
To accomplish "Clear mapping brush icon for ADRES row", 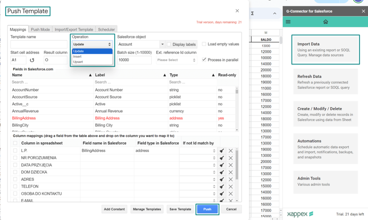I will point(222,179).
